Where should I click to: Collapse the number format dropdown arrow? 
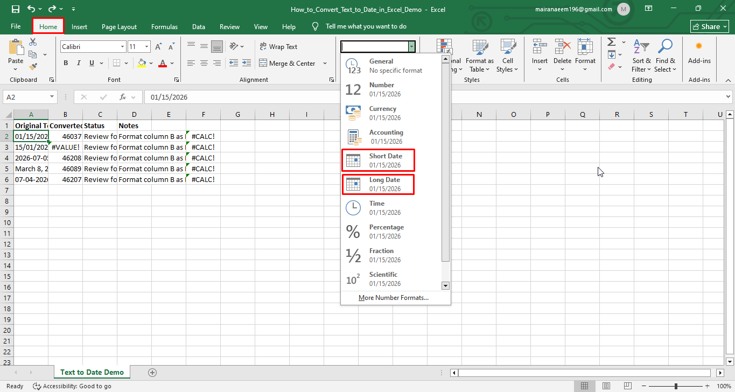(x=411, y=47)
